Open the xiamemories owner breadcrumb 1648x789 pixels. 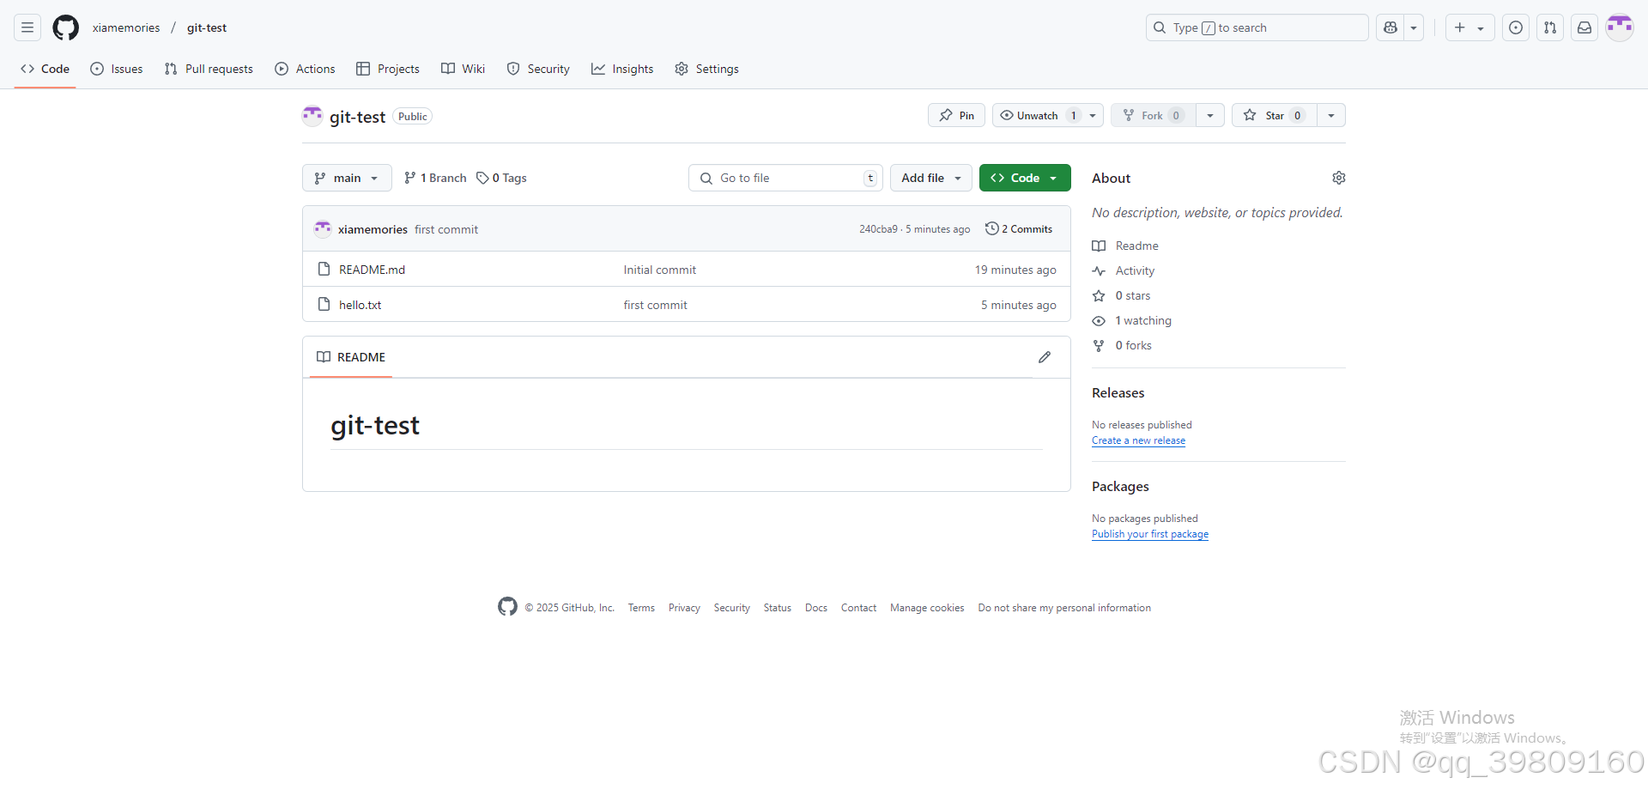pos(126,27)
